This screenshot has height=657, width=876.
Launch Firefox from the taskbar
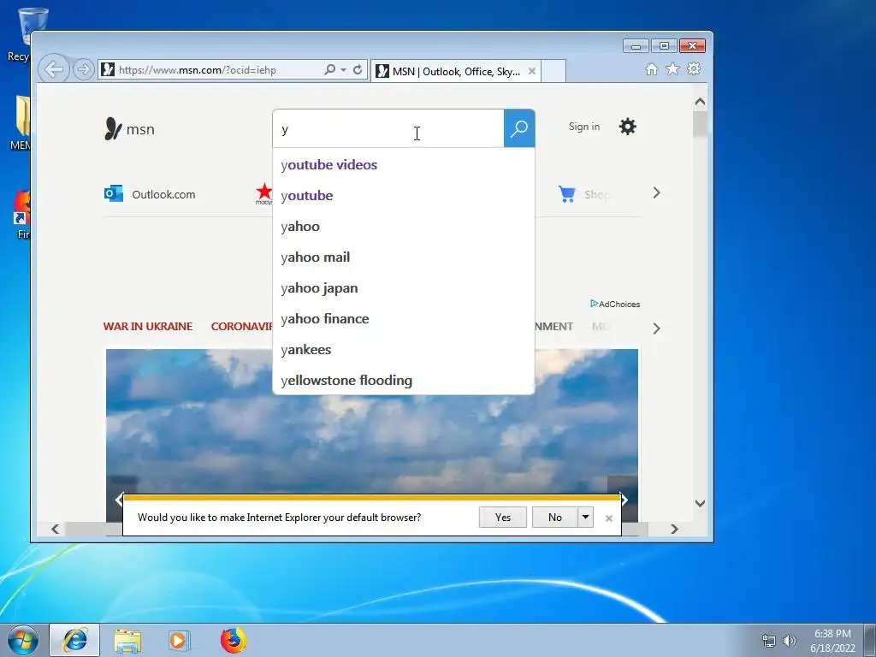click(233, 640)
